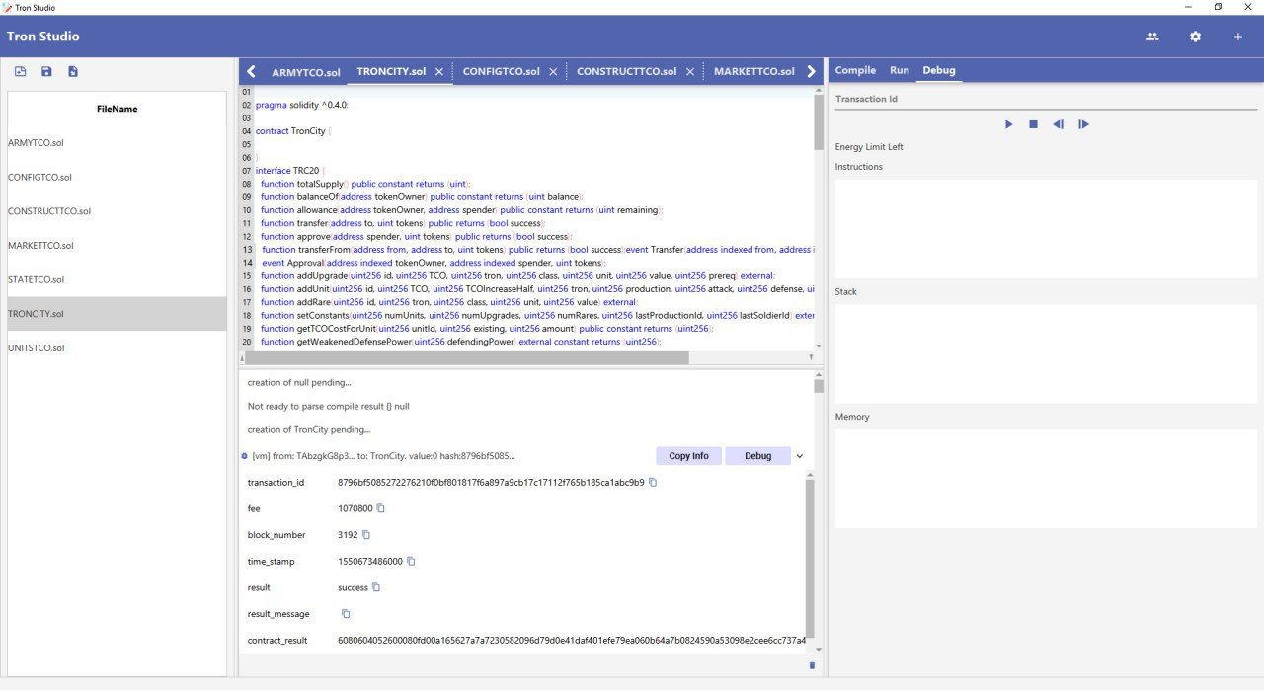Open MARKETTCO.sol from the file list
The image size is (1264, 690).
tap(117, 246)
